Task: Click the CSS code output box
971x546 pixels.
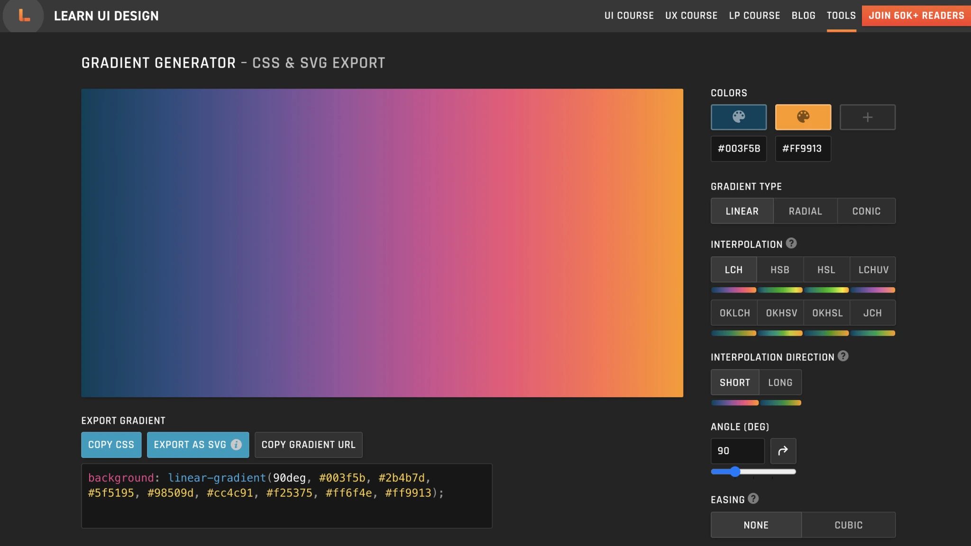Action: (x=287, y=496)
